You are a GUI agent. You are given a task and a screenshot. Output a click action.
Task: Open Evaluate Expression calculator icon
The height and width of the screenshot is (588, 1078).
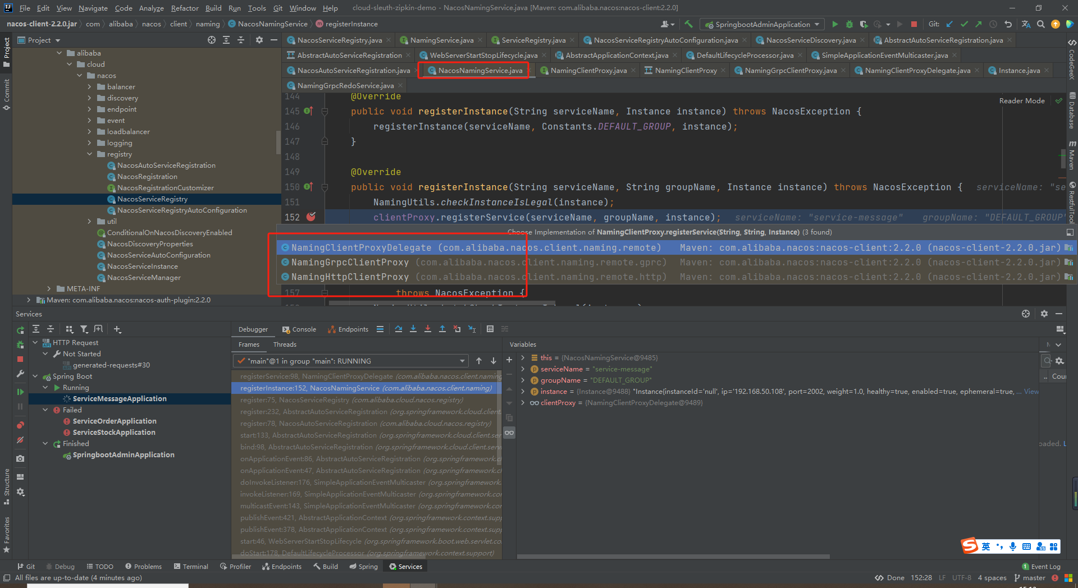click(x=490, y=329)
